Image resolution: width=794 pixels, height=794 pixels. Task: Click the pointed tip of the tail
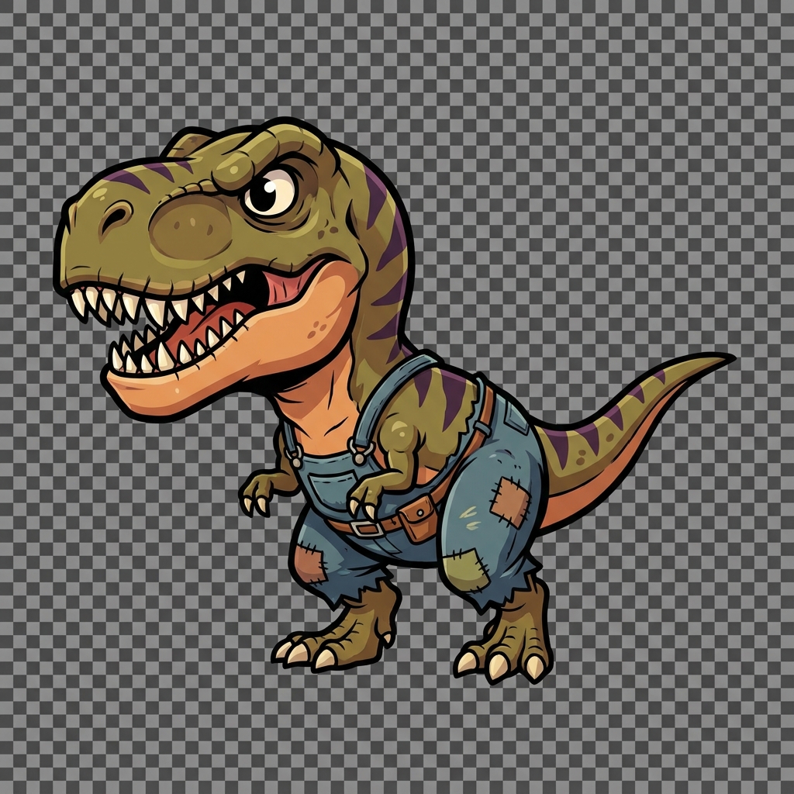point(726,357)
